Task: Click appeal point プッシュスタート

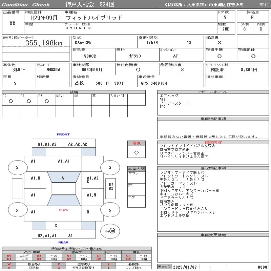Action: 174,103
